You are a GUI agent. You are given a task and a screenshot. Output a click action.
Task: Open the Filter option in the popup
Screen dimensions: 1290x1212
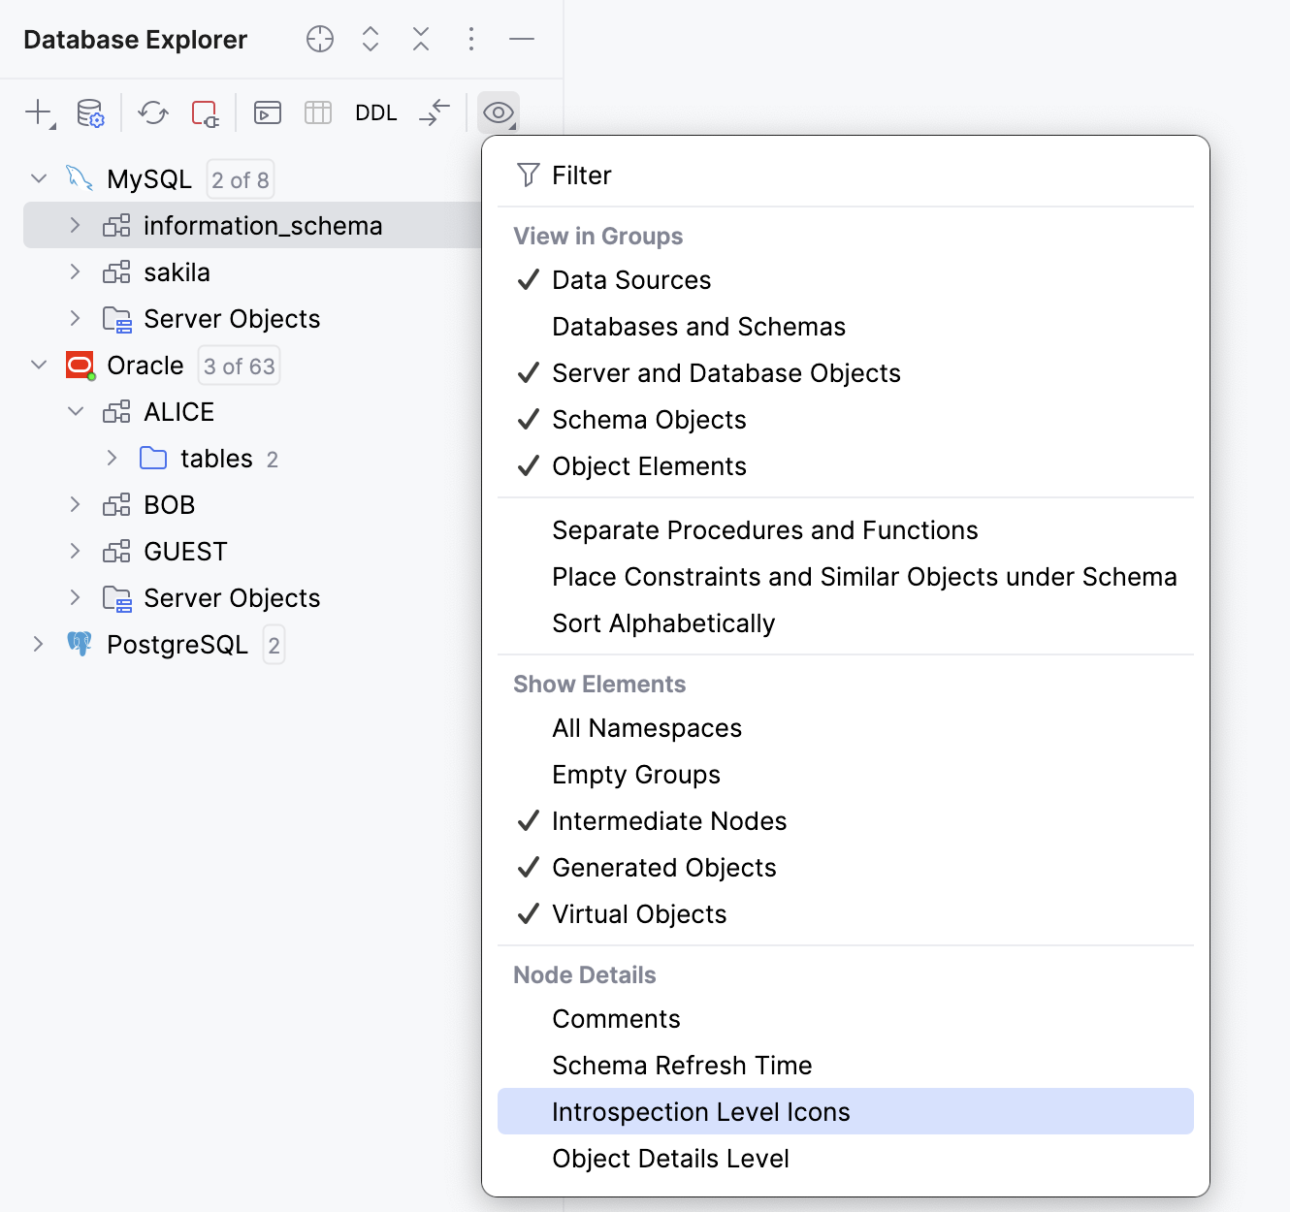(x=581, y=175)
